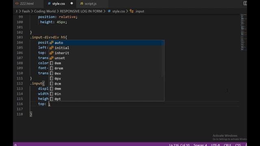Select the inherit suggestion
The height and width of the screenshot is (146, 260).
click(x=106, y=53)
